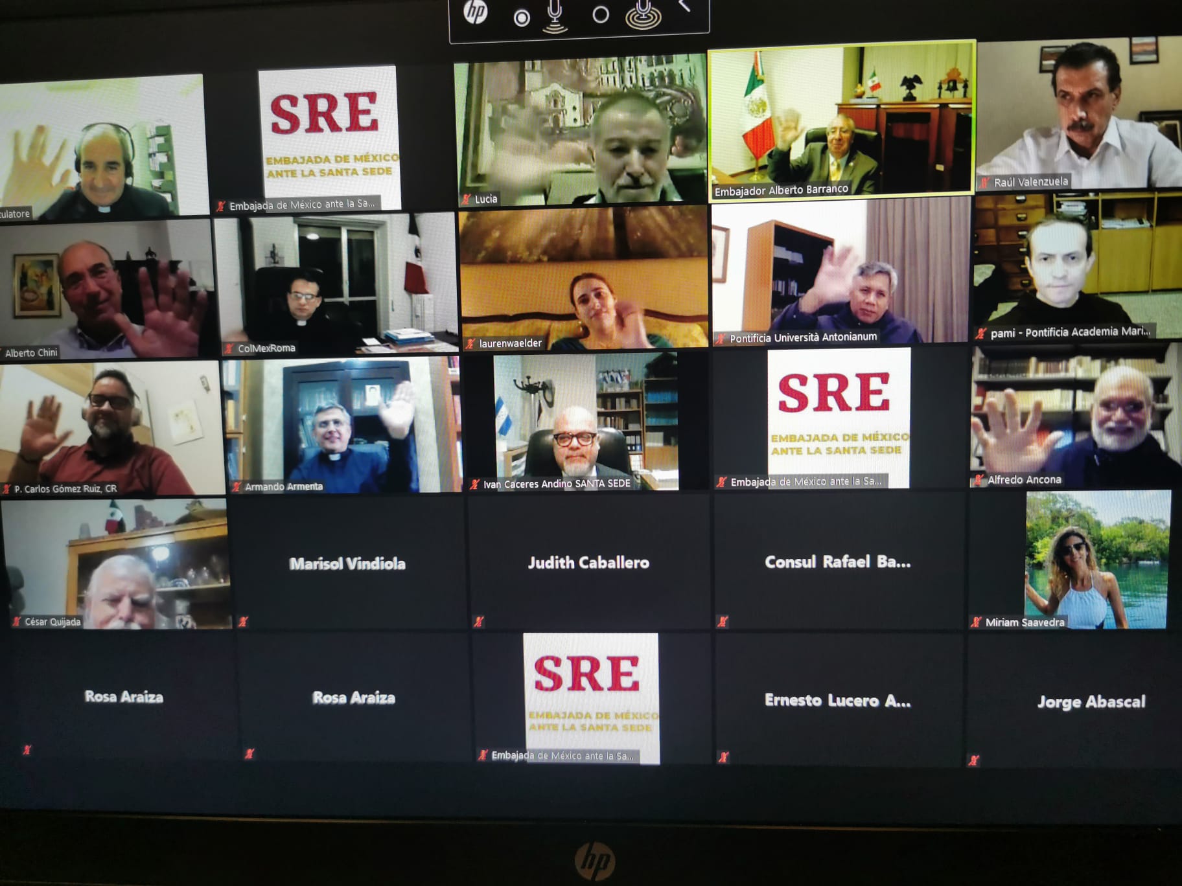Click the muted mic icon beside Lucia

pyautogui.click(x=466, y=199)
